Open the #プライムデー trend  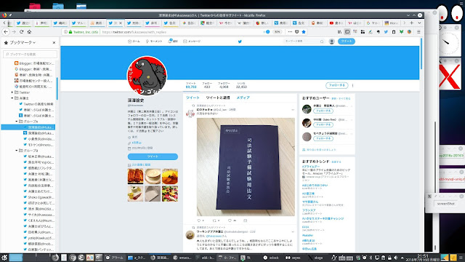pos(311,167)
